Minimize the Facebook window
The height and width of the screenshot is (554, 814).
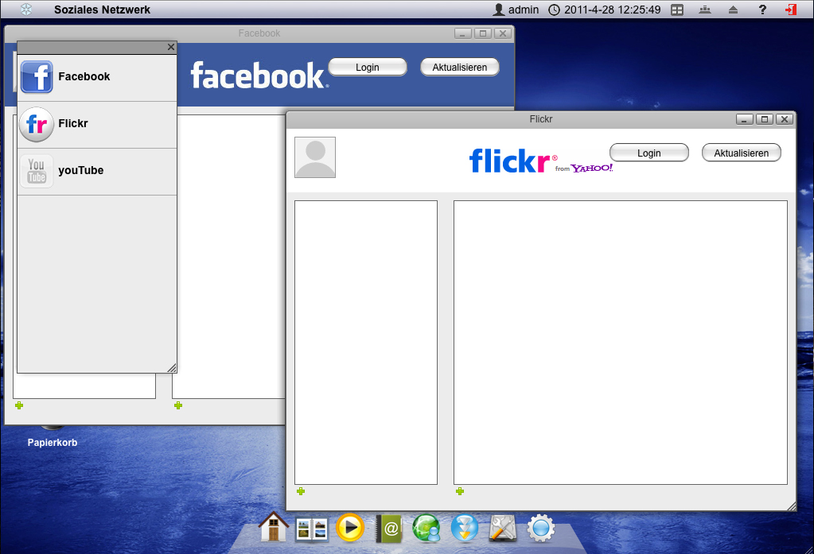tap(463, 33)
